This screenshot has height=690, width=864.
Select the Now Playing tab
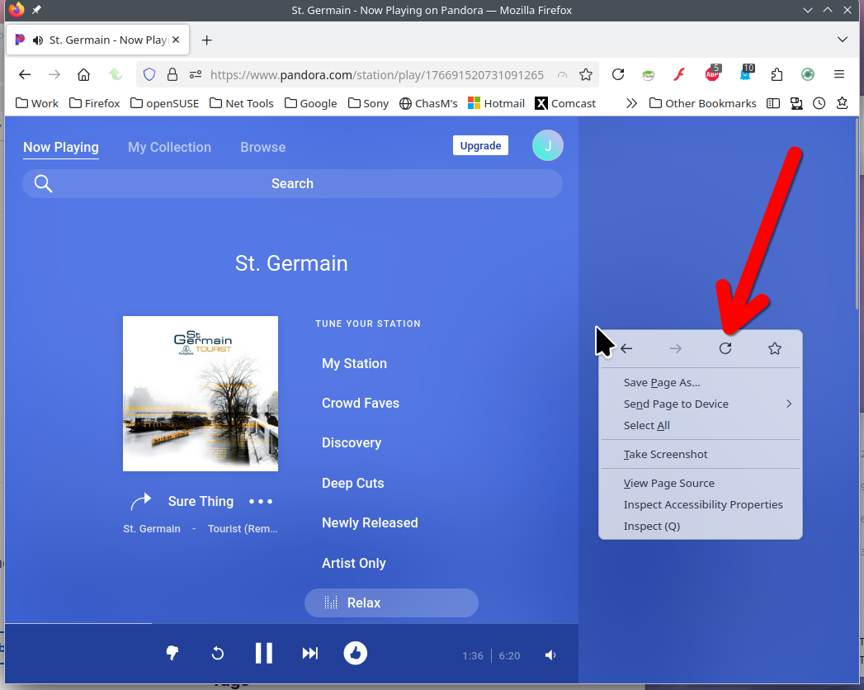(60, 147)
